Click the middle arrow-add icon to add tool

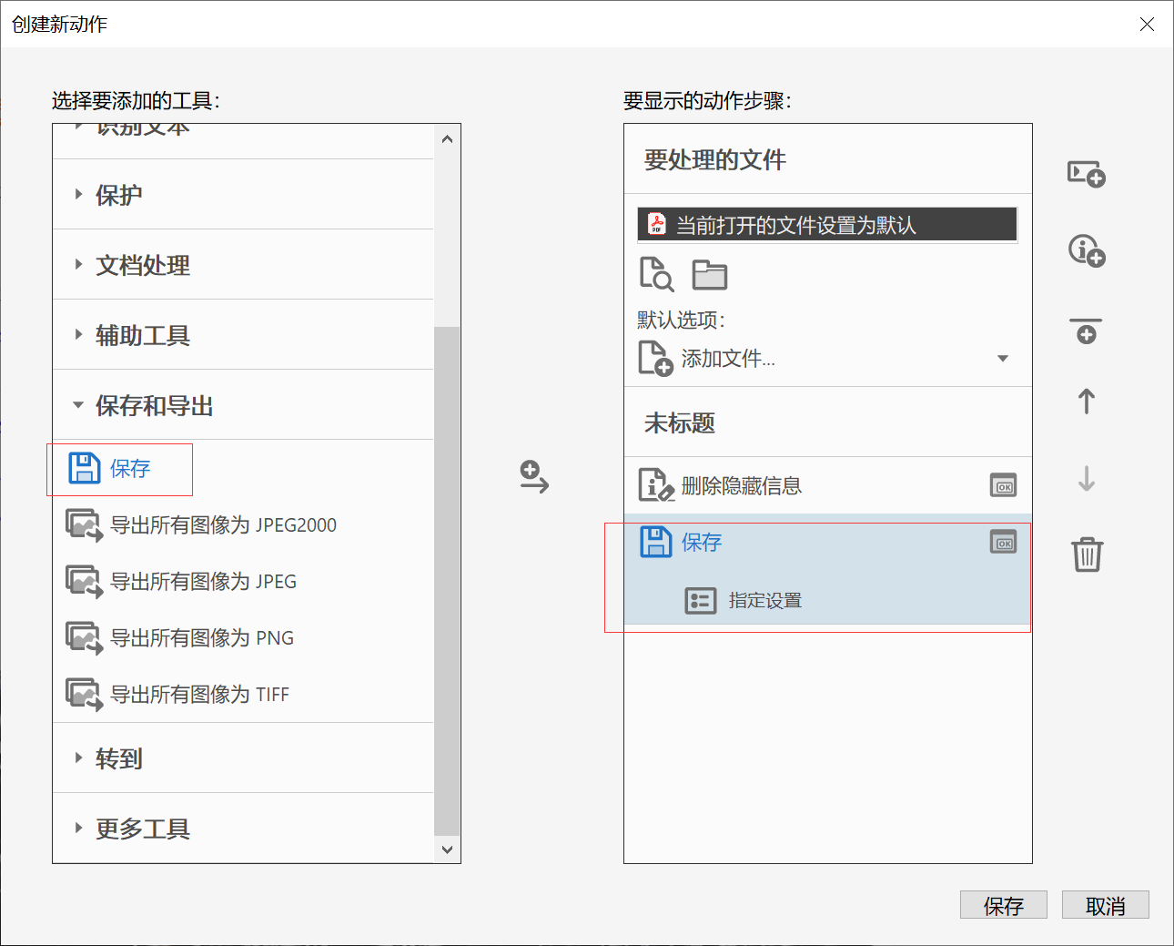coord(533,477)
